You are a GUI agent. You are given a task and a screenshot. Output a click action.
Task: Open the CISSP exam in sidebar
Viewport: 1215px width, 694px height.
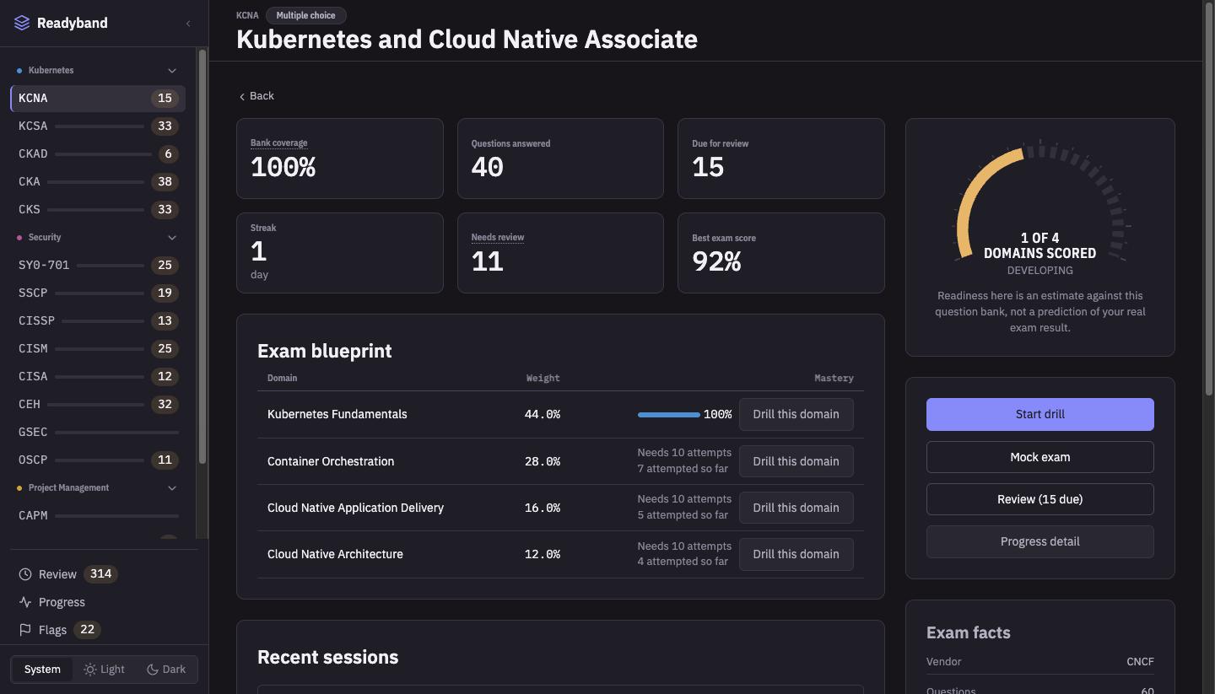point(98,321)
